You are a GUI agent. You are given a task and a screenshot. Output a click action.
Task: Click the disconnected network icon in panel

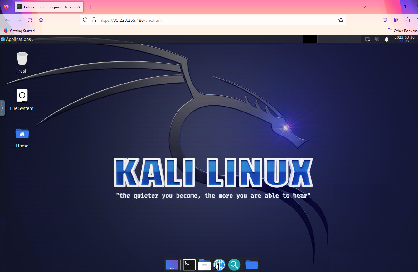pyautogui.click(x=367, y=39)
